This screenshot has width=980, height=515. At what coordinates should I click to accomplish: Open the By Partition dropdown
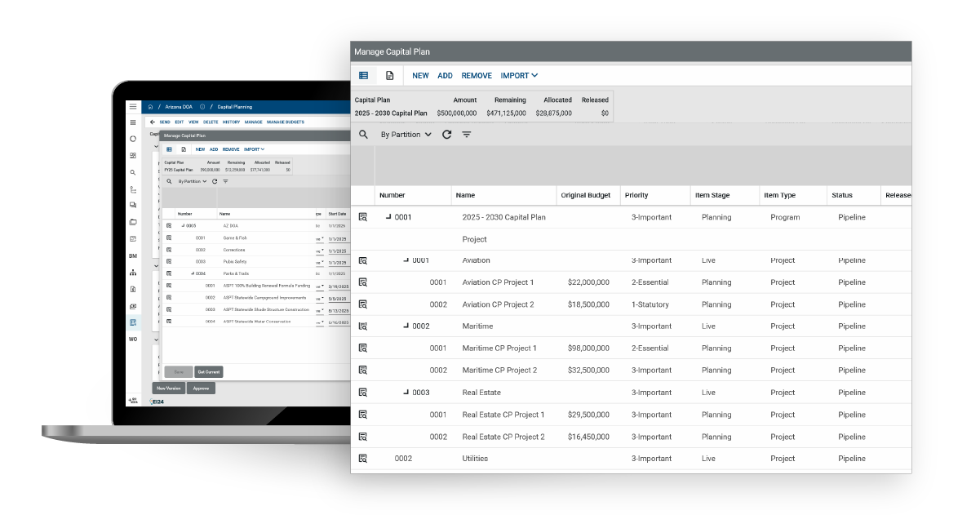(406, 134)
